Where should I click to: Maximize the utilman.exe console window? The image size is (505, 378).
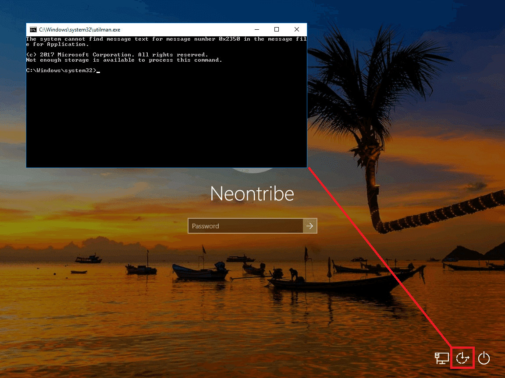277,30
